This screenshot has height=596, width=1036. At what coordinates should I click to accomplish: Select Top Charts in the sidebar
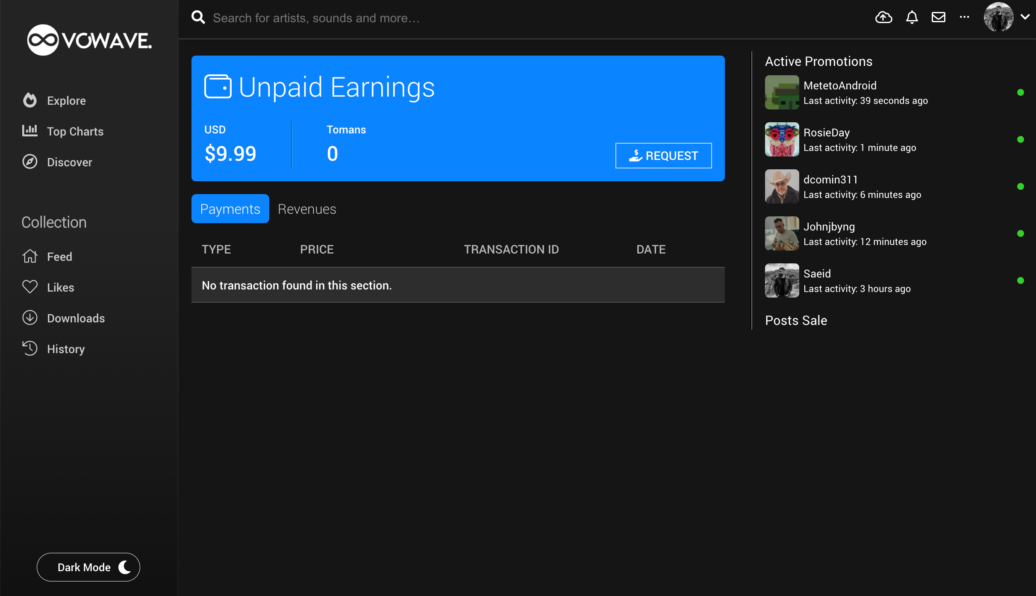coord(75,131)
